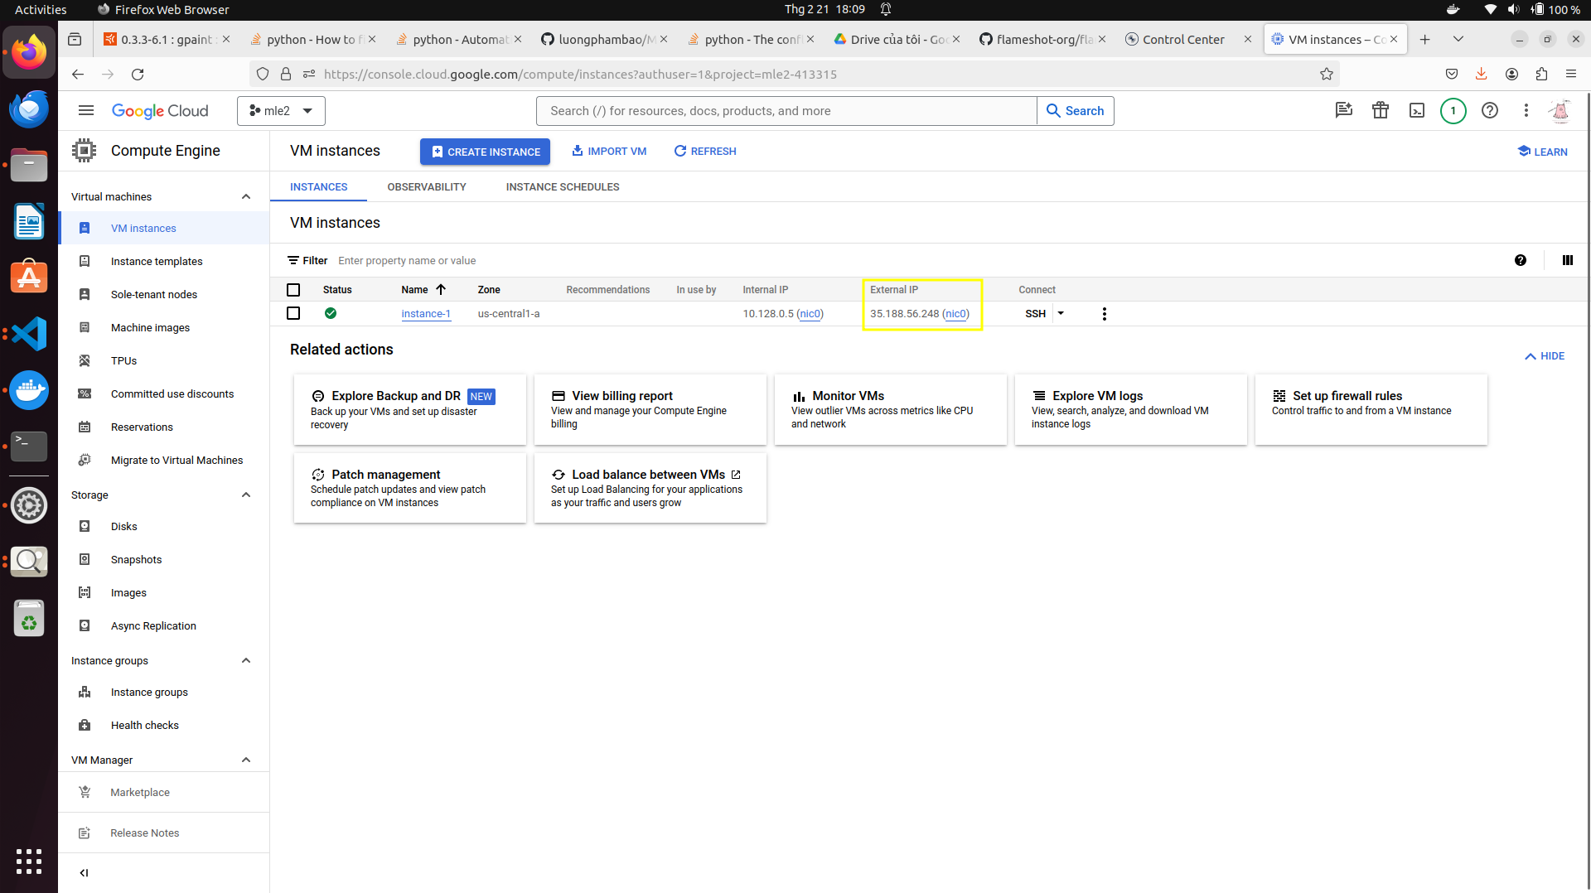The width and height of the screenshot is (1591, 893).
Task: Open column display options icon
Action: (1568, 260)
